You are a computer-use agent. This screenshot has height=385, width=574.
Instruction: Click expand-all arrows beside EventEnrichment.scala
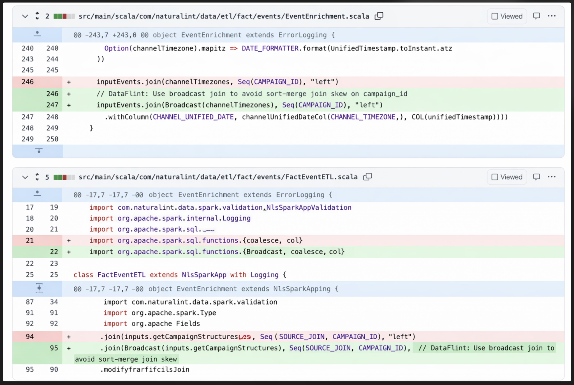click(x=37, y=16)
